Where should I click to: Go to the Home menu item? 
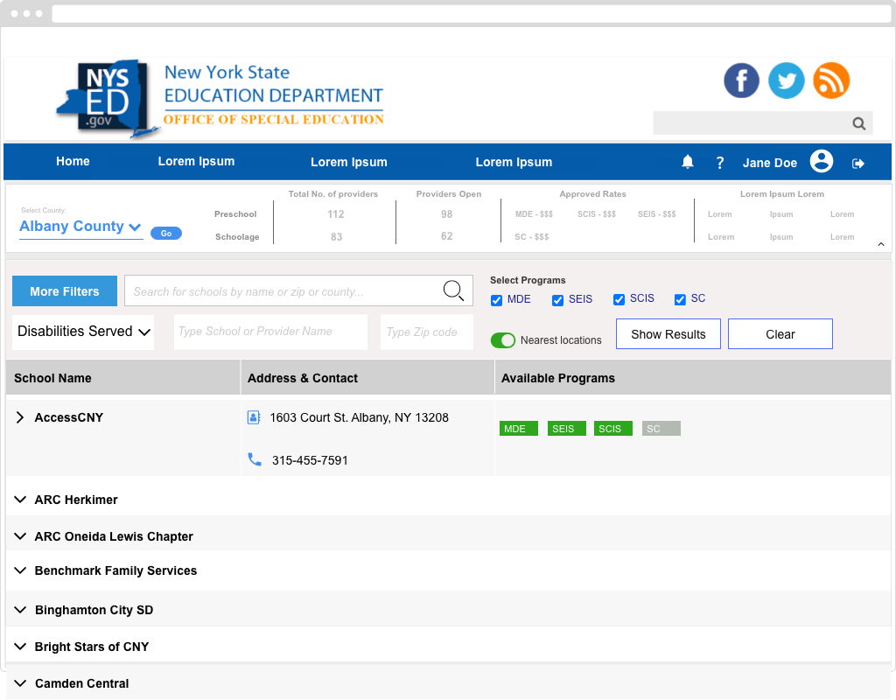point(73,161)
